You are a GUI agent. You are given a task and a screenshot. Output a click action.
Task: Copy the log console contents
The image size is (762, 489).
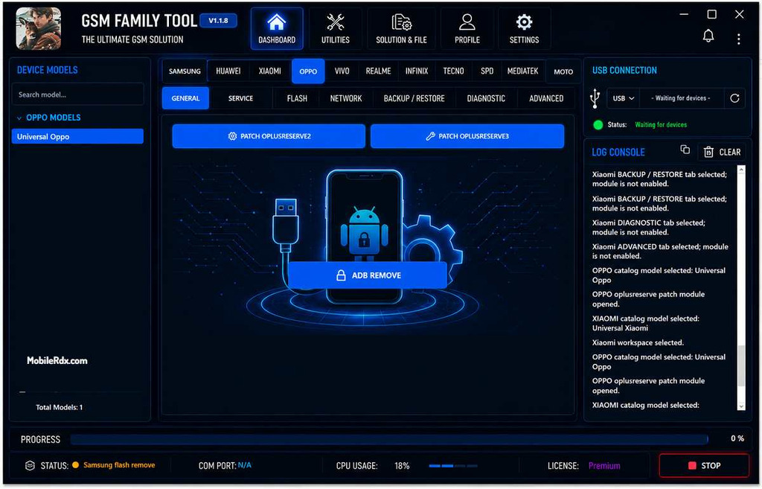pos(685,150)
